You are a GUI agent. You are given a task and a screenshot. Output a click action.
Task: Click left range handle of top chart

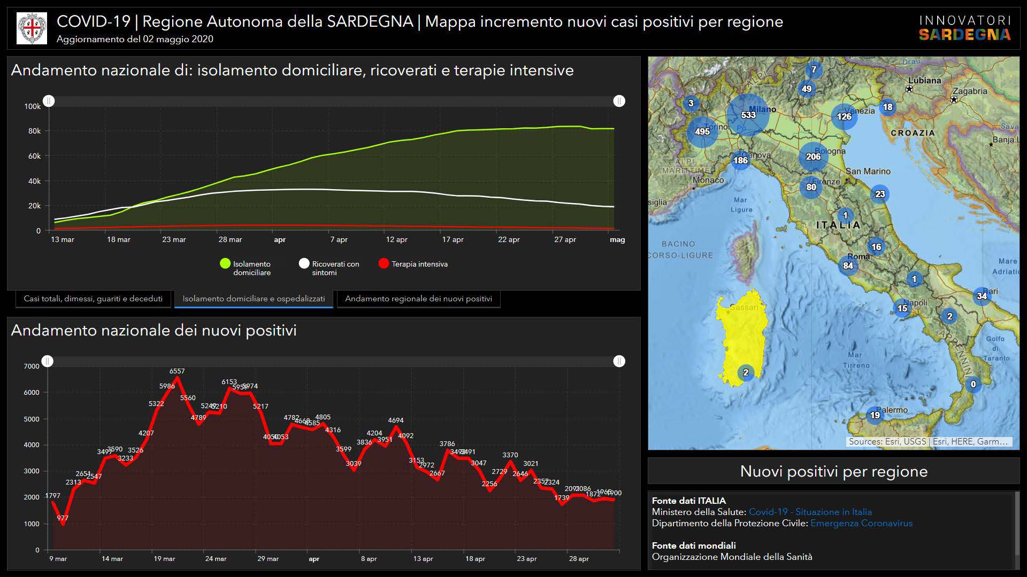tap(49, 101)
